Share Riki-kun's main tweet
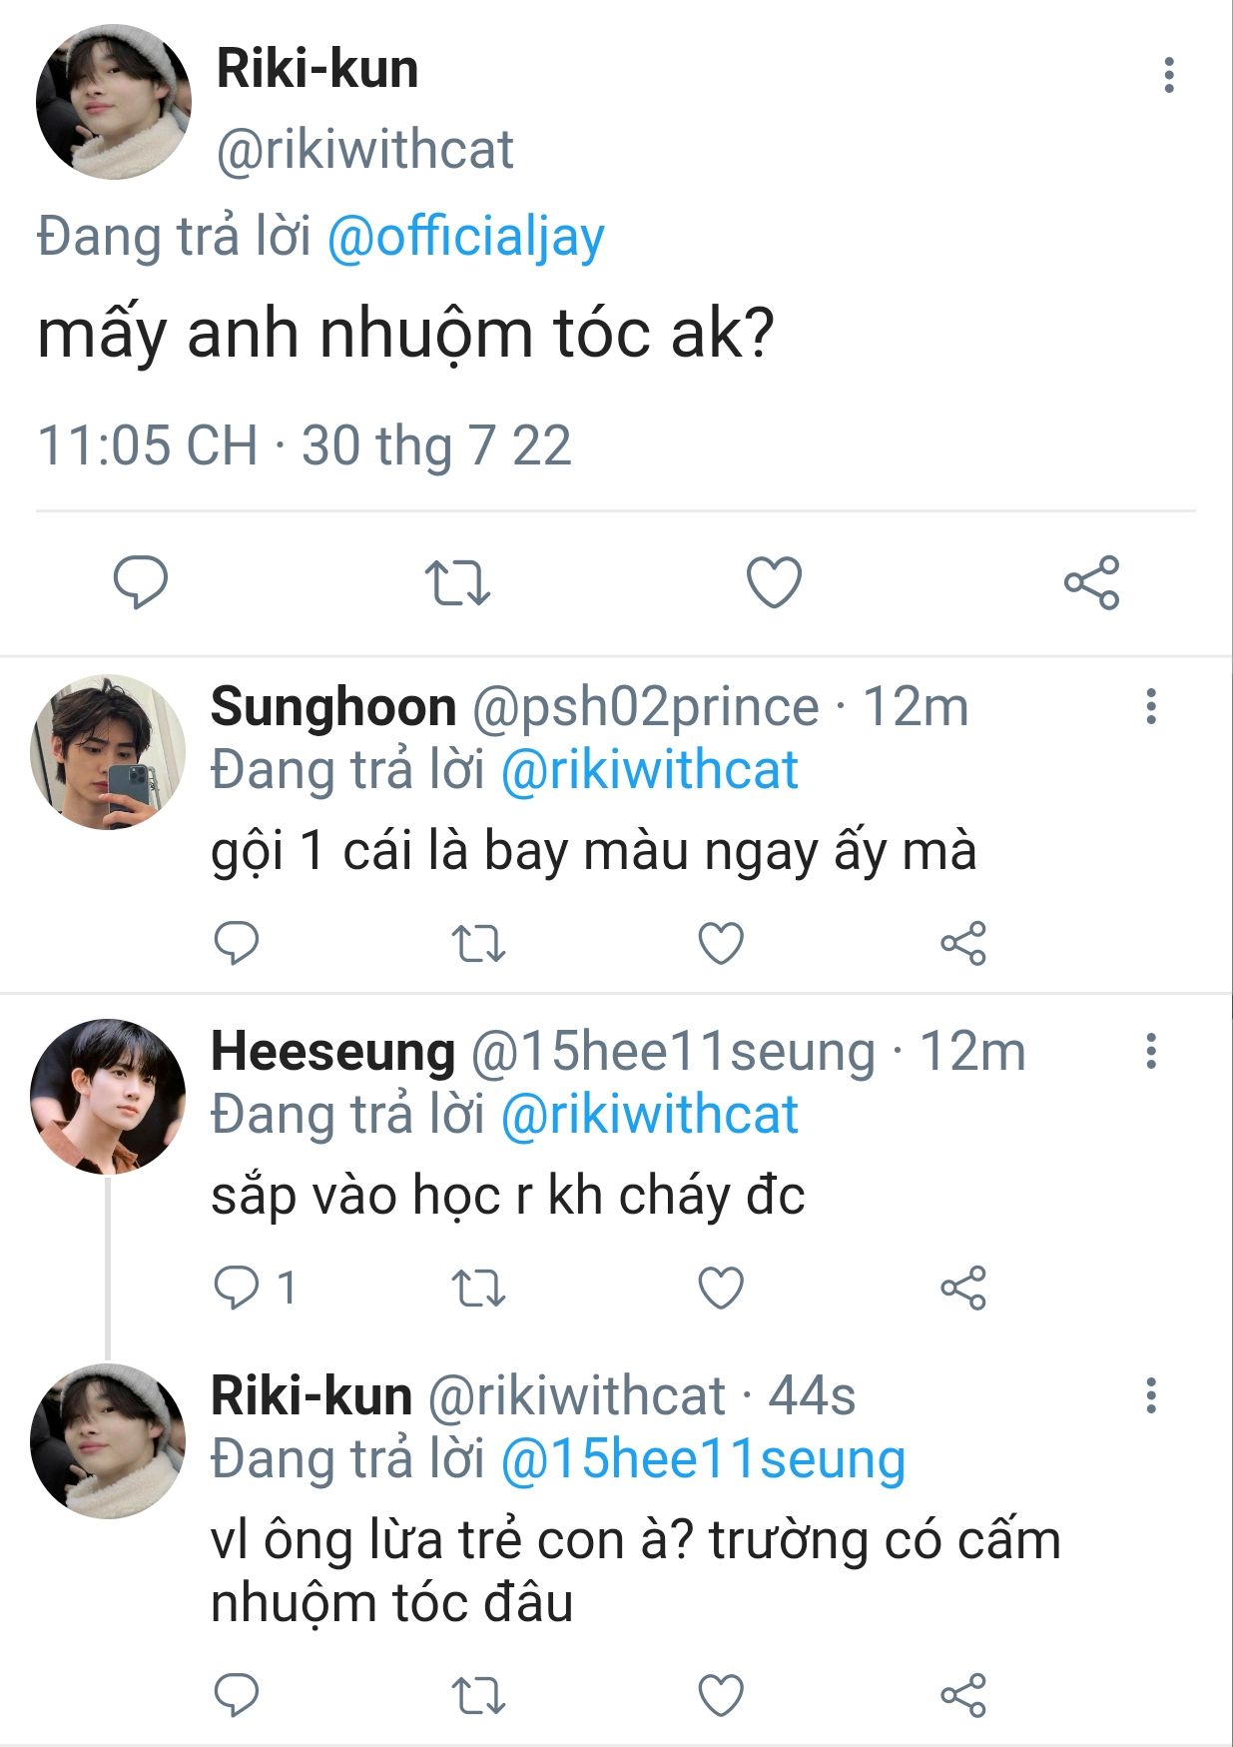This screenshot has height=1747, width=1233. pyautogui.click(x=1091, y=582)
